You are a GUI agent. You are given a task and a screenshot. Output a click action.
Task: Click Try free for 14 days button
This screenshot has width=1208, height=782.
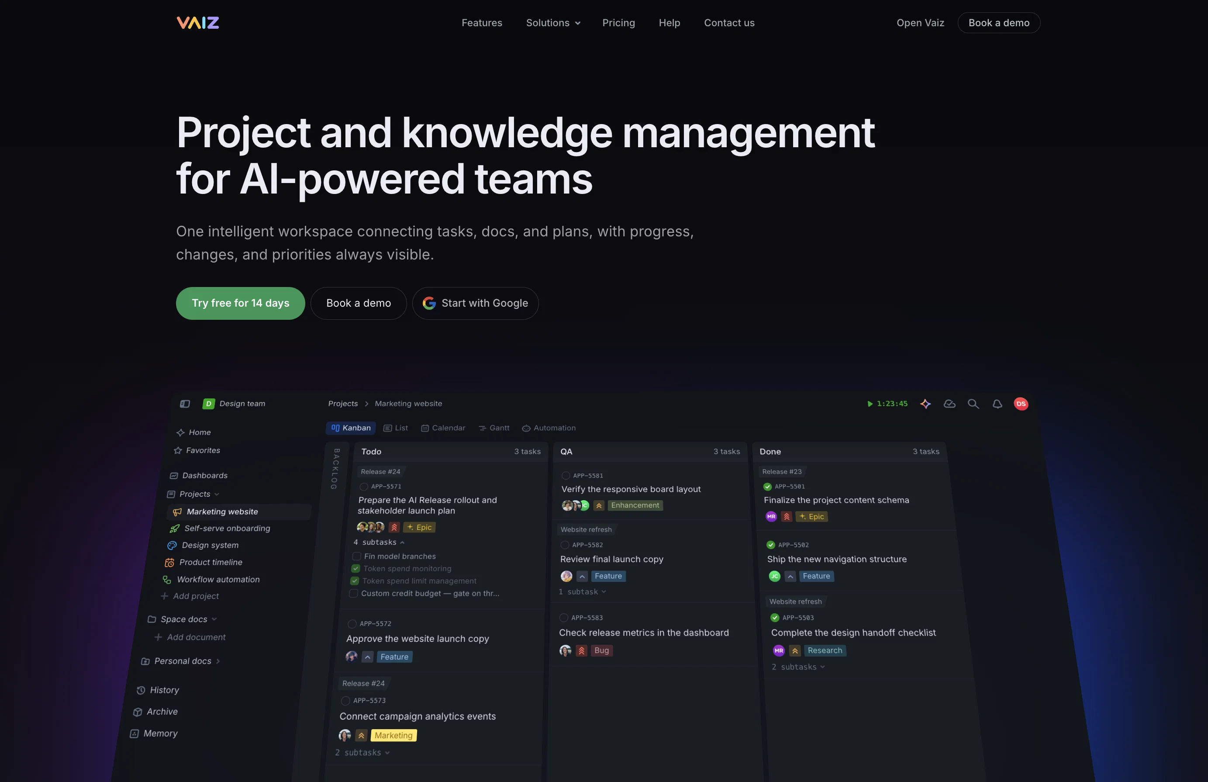[241, 303]
